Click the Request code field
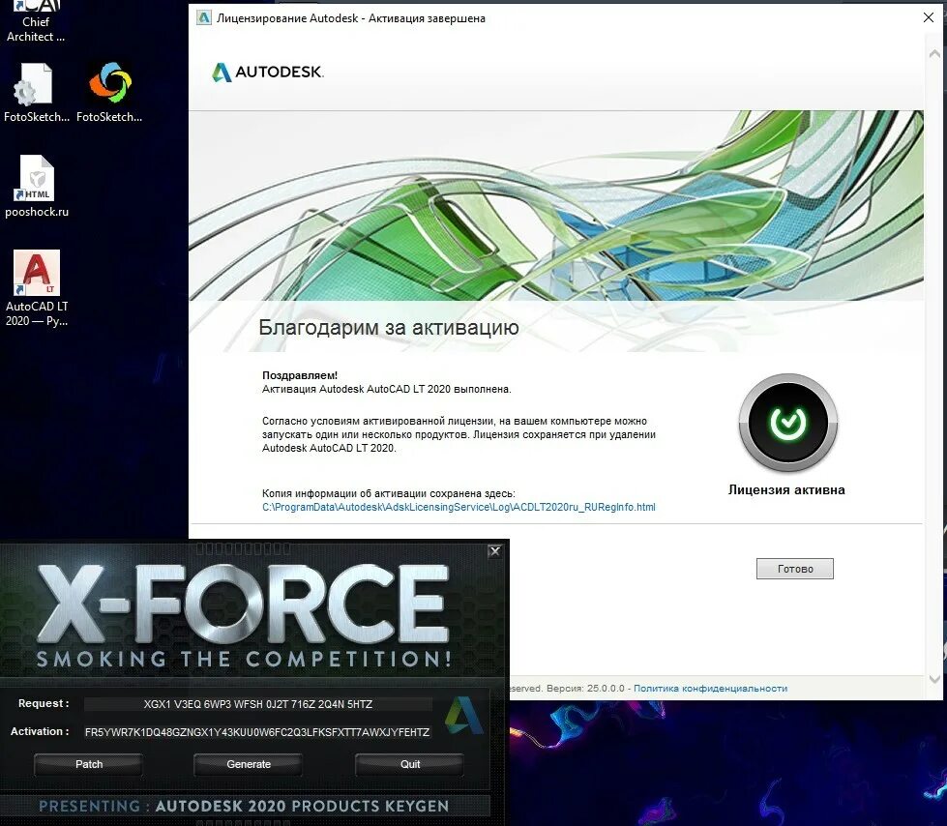This screenshot has height=826, width=947. (x=258, y=704)
